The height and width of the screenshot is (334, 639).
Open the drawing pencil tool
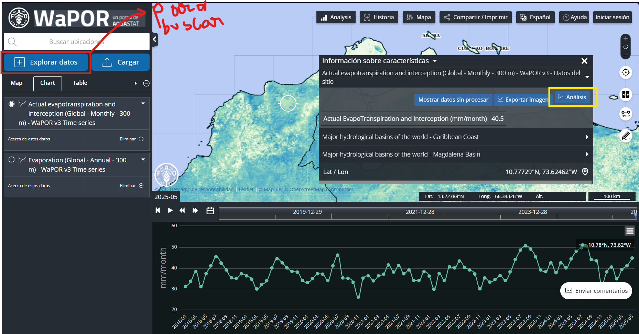click(626, 136)
